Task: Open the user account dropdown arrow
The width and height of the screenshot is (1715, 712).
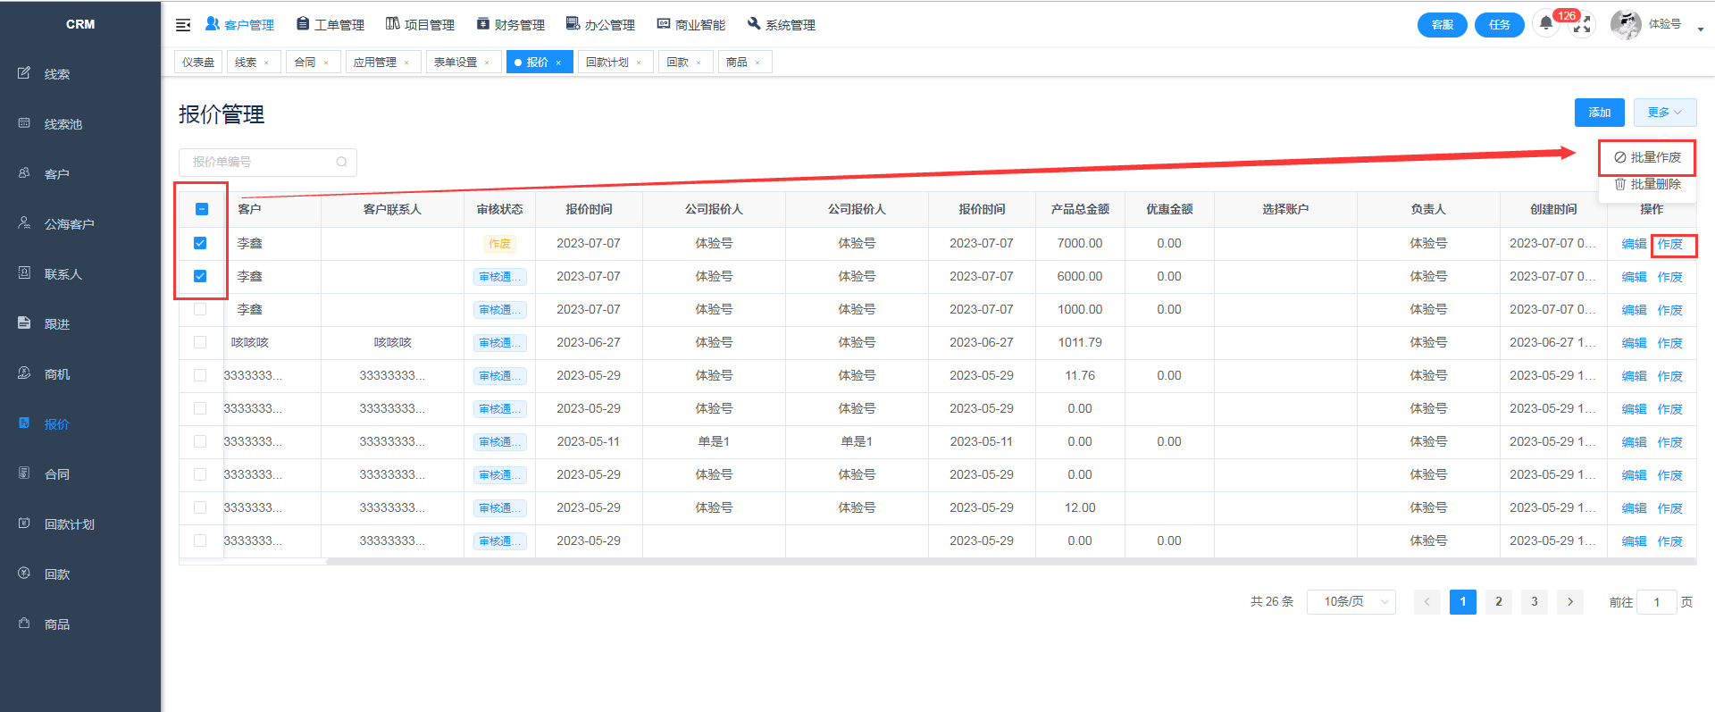Action: (x=1700, y=29)
